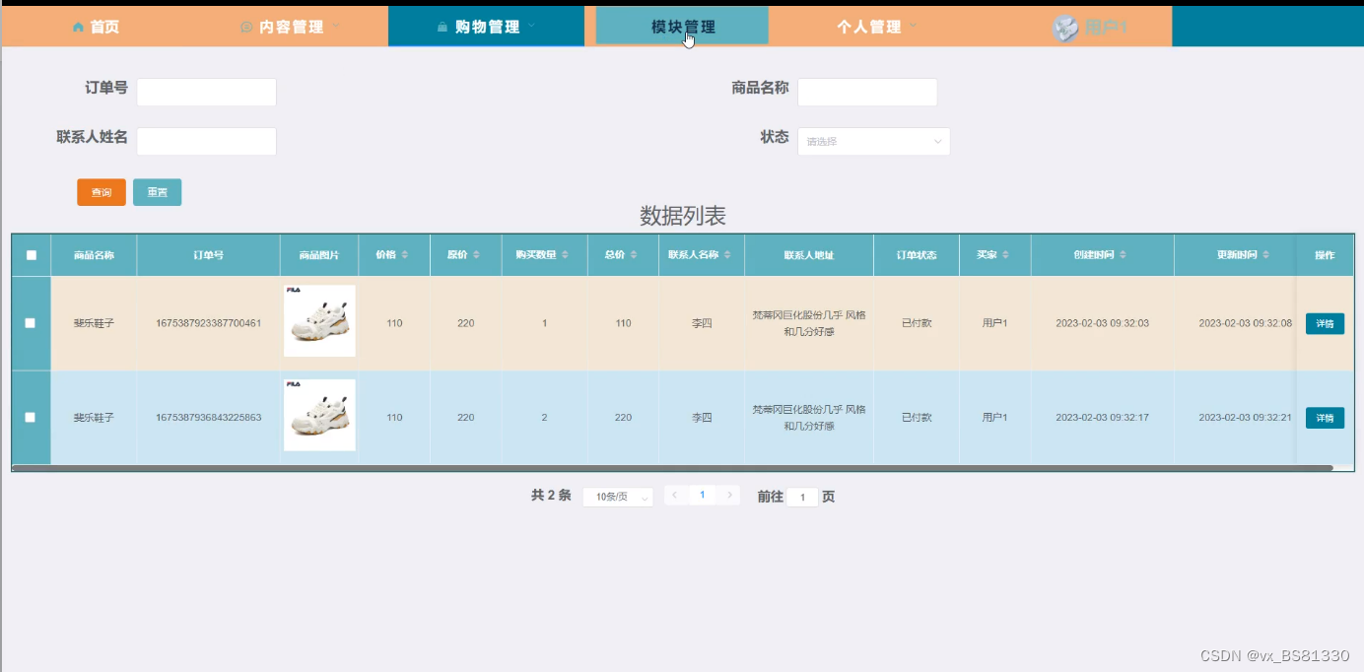Open the 内容管理 nav menu

point(291,27)
